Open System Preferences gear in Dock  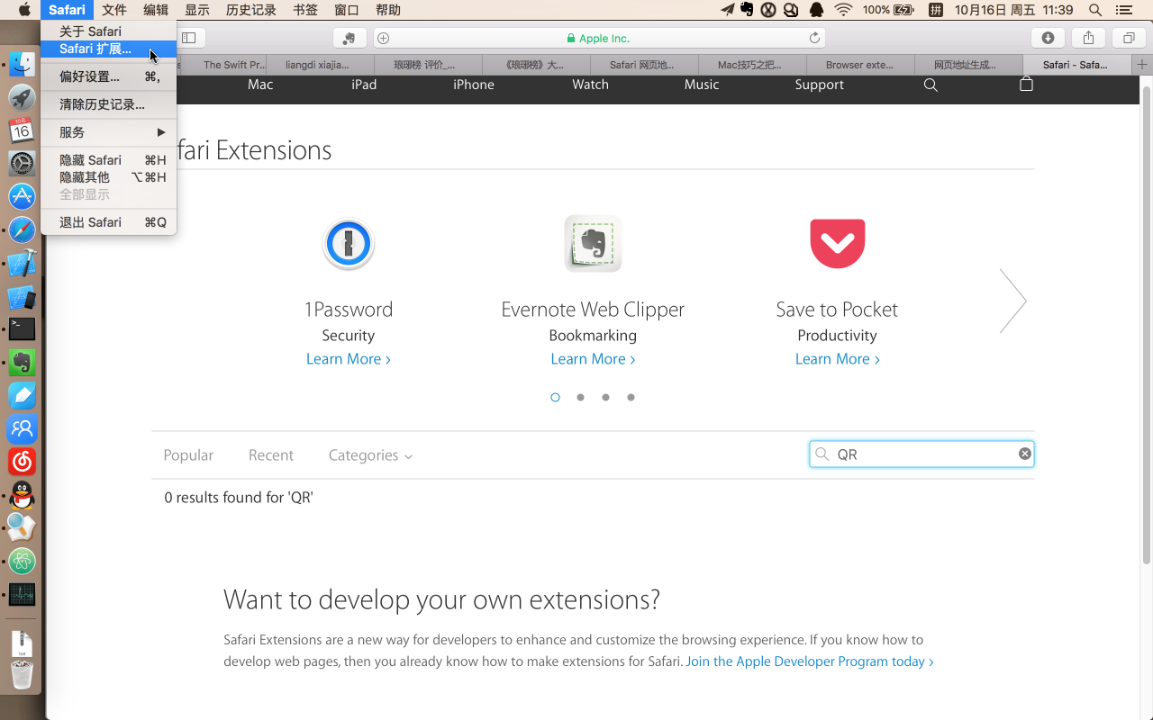tap(22, 163)
